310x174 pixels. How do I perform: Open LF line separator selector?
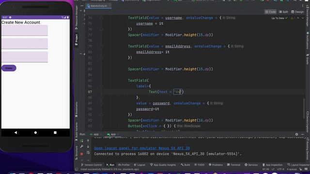tap(273, 169)
